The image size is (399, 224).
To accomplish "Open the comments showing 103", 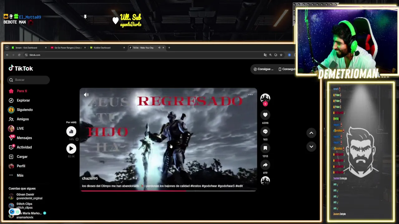I will tap(265, 132).
